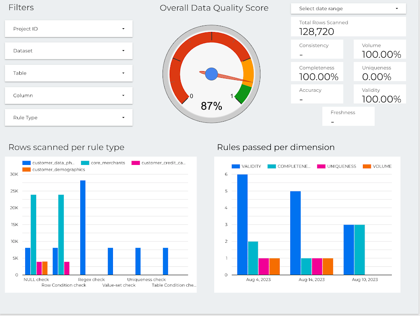This screenshot has width=420, height=316.
Task: Click the Accuracy scorecard
Action: (317, 94)
